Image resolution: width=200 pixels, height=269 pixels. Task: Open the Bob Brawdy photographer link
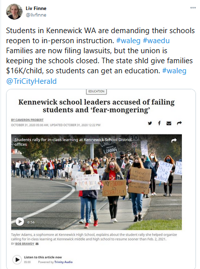click(25, 244)
